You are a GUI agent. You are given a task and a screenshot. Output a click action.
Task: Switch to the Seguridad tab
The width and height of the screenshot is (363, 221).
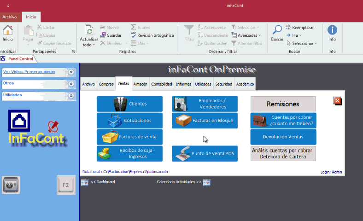[x=223, y=84]
